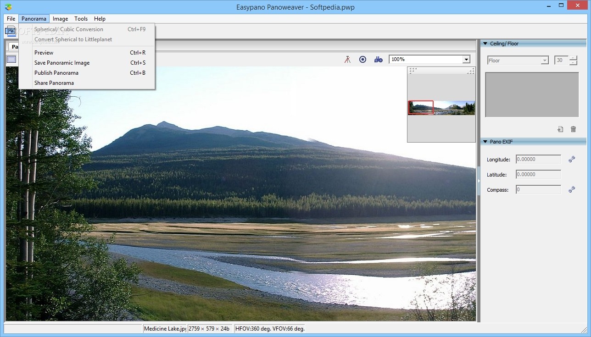The height and width of the screenshot is (337, 591).
Task: Choose Share Panorama menu entry
Action: [x=87, y=83]
